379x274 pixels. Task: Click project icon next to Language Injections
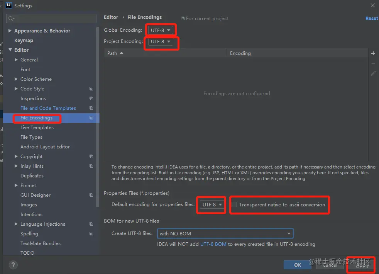(91, 224)
